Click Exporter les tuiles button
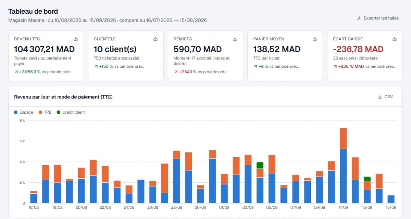The image size is (411, 219). pyautogui.click(x=378, y=18)
